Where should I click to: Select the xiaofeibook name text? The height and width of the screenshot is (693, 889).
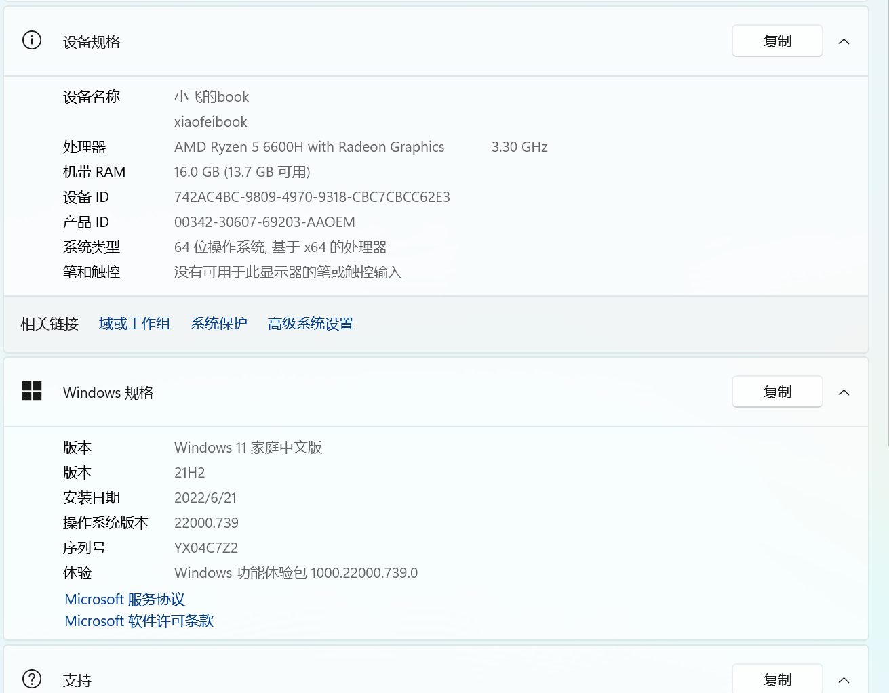coord(211,122)
